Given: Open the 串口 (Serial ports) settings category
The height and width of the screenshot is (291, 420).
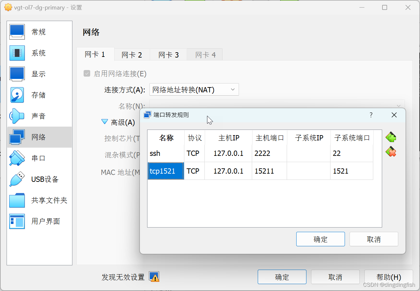Looking at the screenshot, I should pyautogui.click(x=39, y=158).
